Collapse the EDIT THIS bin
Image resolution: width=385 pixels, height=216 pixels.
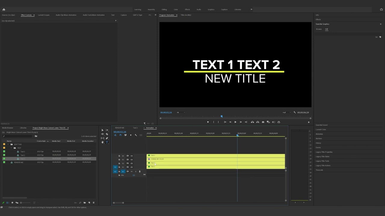8,144
